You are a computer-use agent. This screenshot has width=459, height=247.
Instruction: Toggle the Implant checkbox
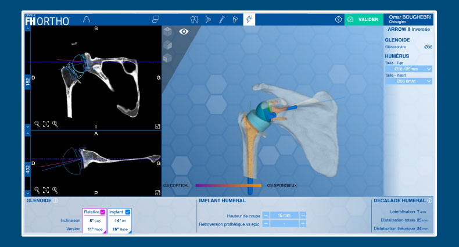click(x=128, y=212)
